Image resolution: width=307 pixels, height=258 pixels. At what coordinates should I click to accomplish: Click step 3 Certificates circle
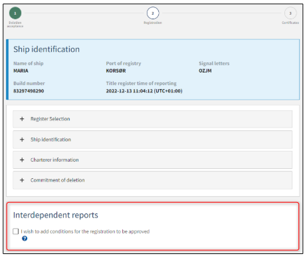(x=290, y=13)
